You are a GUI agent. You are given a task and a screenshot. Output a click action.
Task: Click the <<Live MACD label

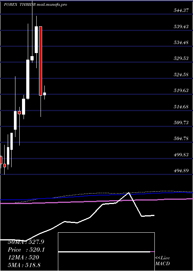point(163,261)
